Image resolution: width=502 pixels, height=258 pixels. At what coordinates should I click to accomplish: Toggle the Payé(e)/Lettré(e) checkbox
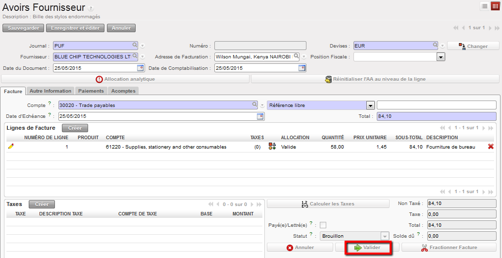[x=323, y=225]
